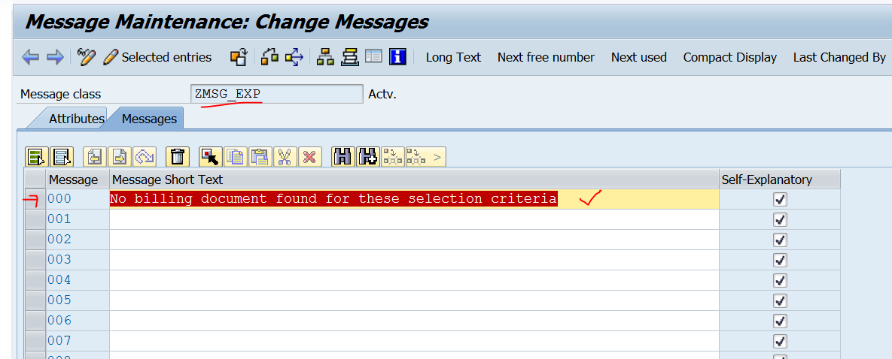
Task: Go forward with the right arrow icon
Action: click(55, 57)
